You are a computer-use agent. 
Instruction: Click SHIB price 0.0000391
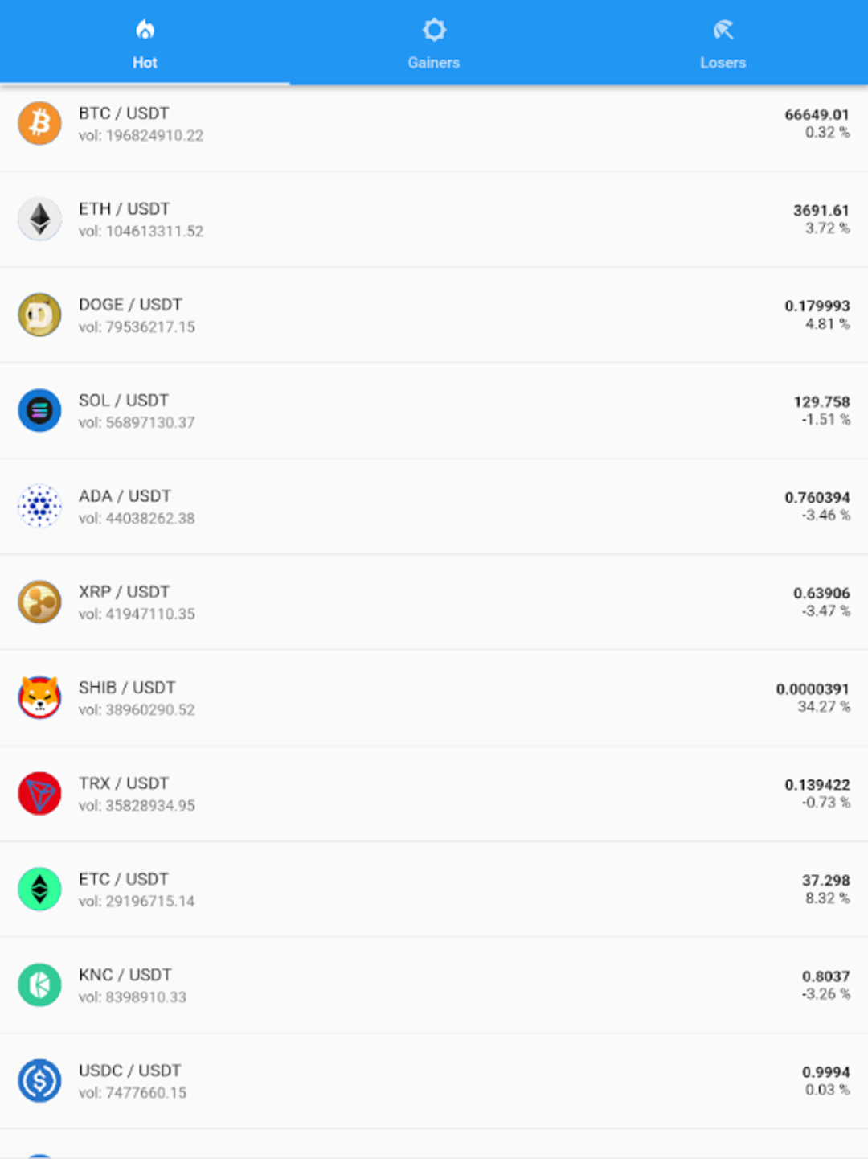(812, 689)
